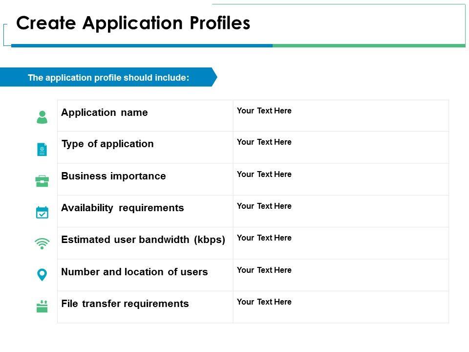Viewport: 469px width, 352px height.
Task: Select the 'Type of application' label cell
Action: coord(107,144)
